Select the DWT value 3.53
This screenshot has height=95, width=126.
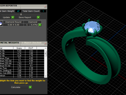(x=31, y=51)
